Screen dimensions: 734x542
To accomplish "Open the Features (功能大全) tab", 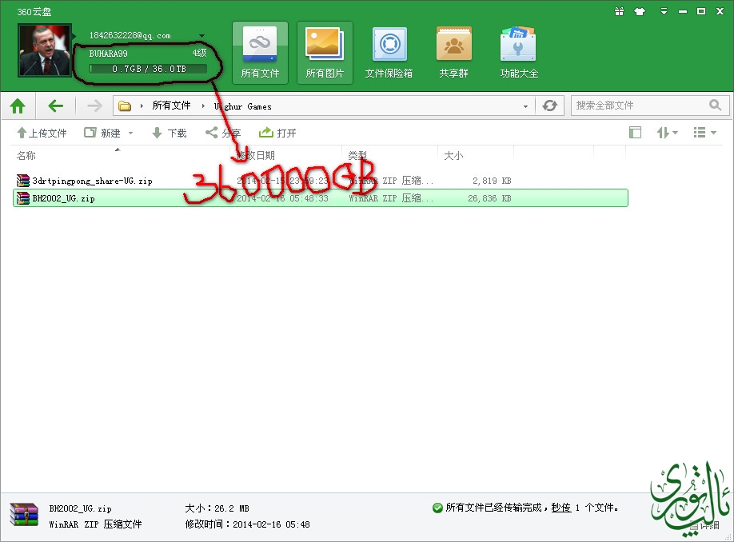I will (519, 53).
